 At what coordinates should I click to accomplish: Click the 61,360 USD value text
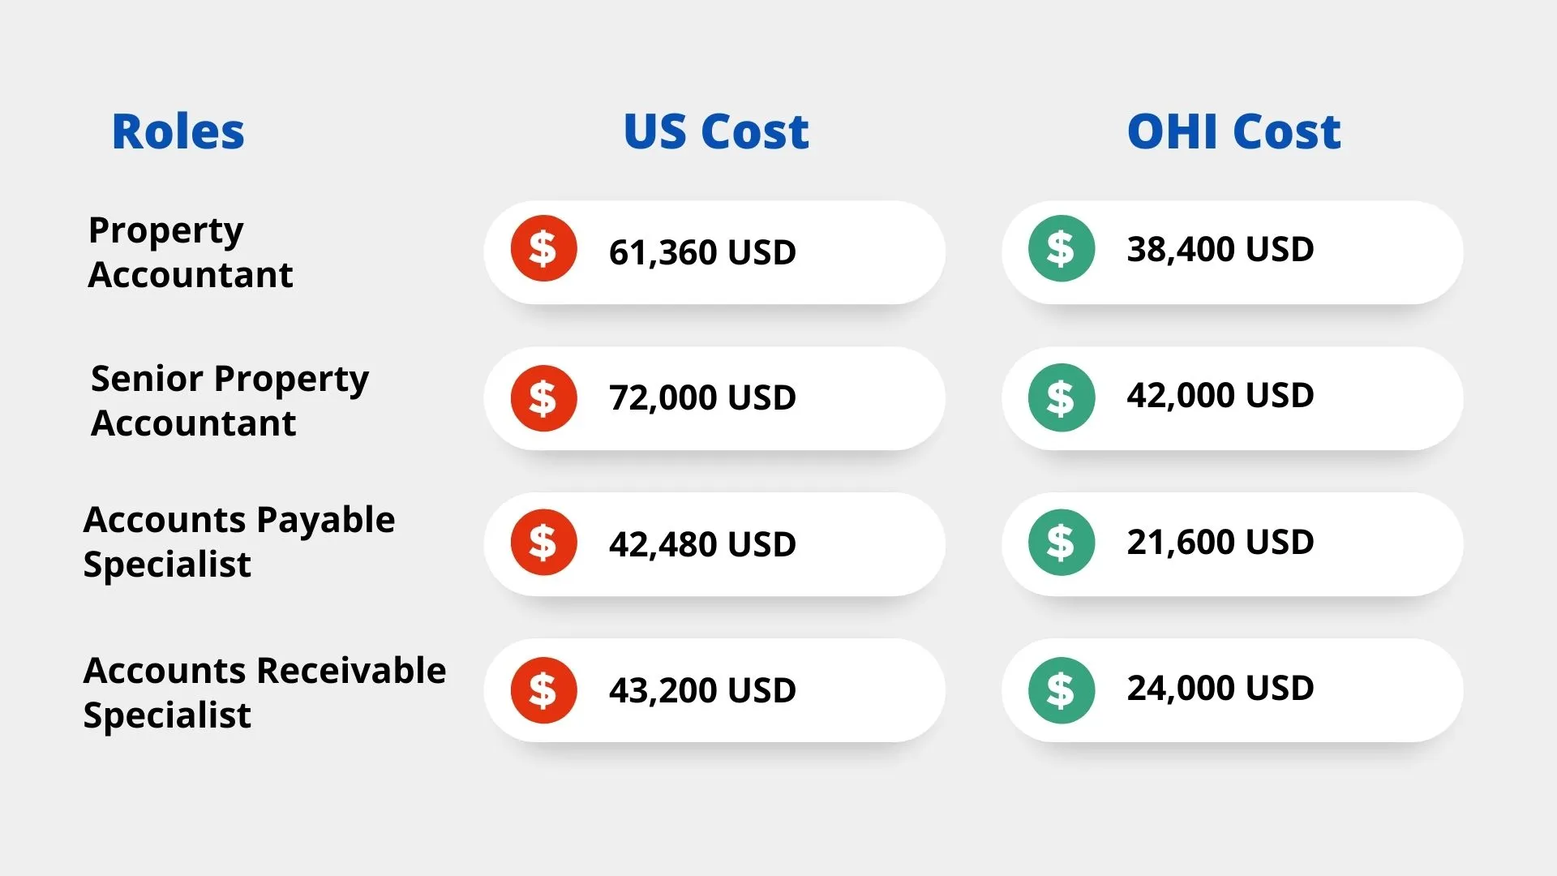coord(702,252)
